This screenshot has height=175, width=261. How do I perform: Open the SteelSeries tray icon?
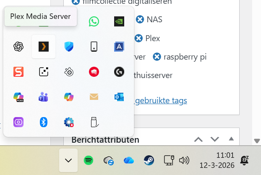(x=69, y=72)
